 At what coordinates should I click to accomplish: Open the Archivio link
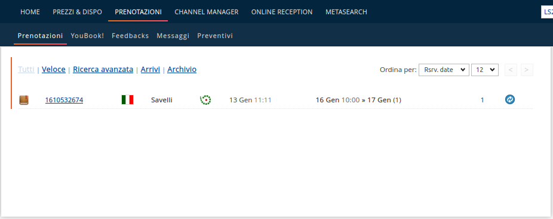click(x=182, y=70)
